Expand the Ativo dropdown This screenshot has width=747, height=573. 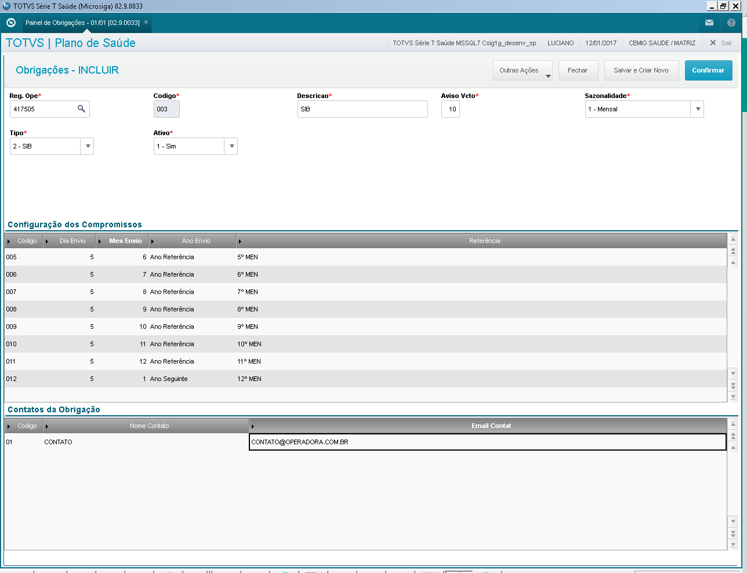(231, 146)
